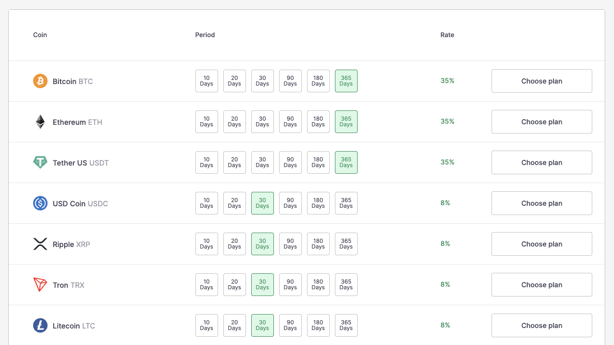Click the Rate column header
Image resolution: width=614 pixels, height=345 pixels.
click(x=447, y=35)
